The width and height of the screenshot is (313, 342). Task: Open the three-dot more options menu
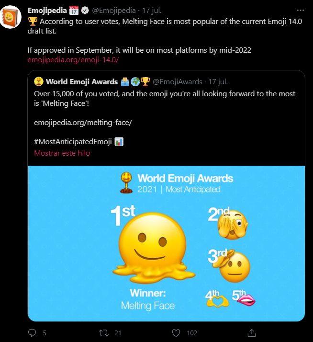pos(300,10)
